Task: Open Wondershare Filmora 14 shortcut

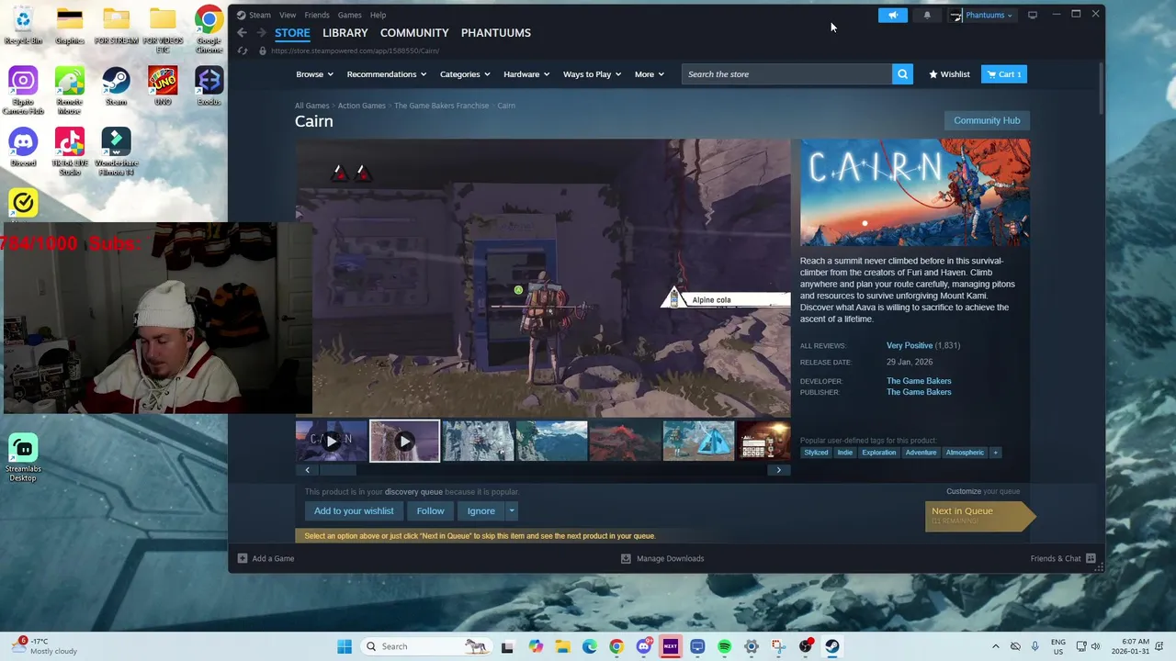Action: coord(116,151)
